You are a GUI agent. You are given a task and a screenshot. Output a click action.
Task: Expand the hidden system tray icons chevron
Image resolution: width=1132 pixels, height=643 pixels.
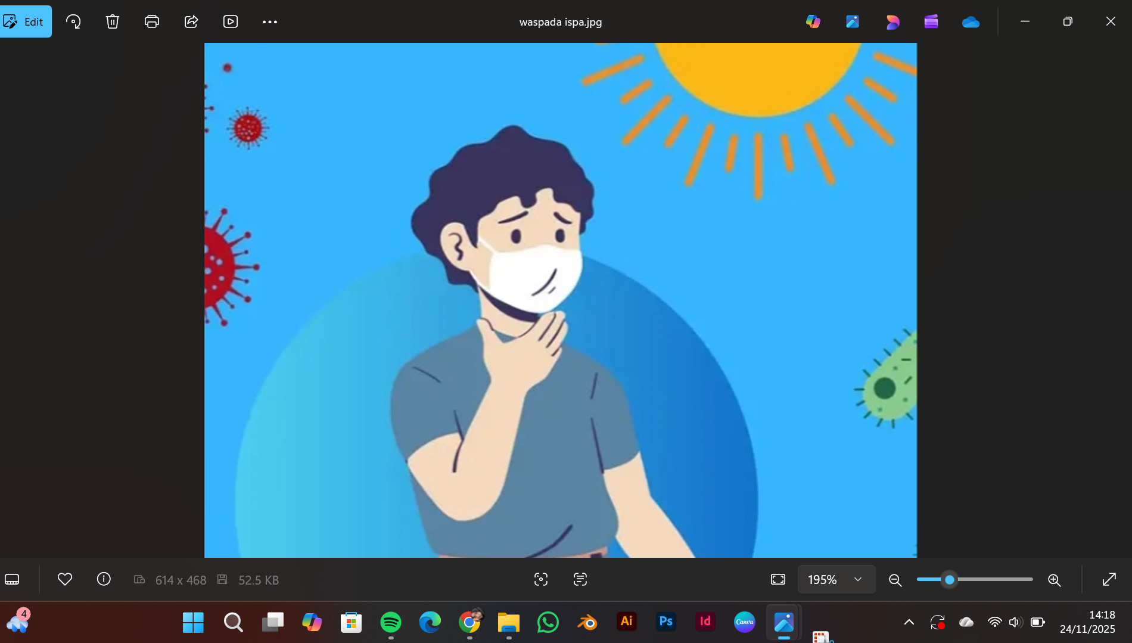click(x=909, y=622)
